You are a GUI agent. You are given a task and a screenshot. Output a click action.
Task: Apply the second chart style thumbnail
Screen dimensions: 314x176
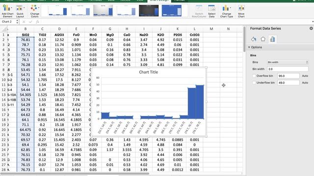(80, 11)
